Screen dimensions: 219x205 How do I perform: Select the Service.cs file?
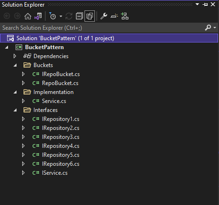(54, 101)
